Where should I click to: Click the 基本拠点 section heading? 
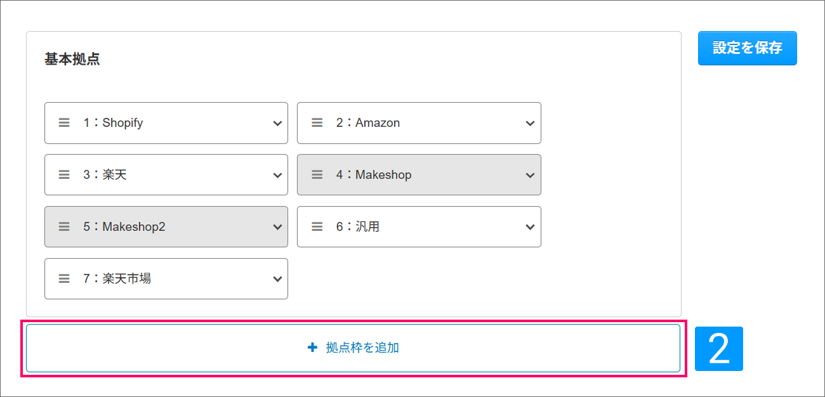[x=72, y=60]
